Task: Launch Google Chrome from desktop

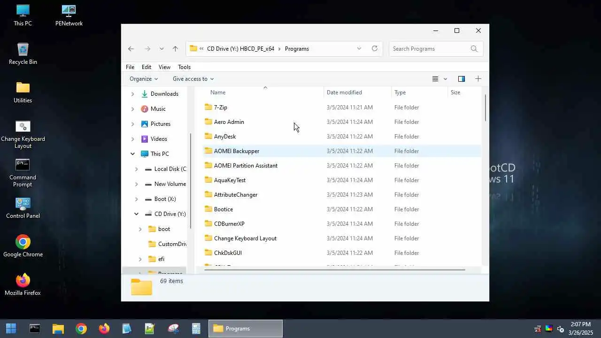Action: click(23, 246)
